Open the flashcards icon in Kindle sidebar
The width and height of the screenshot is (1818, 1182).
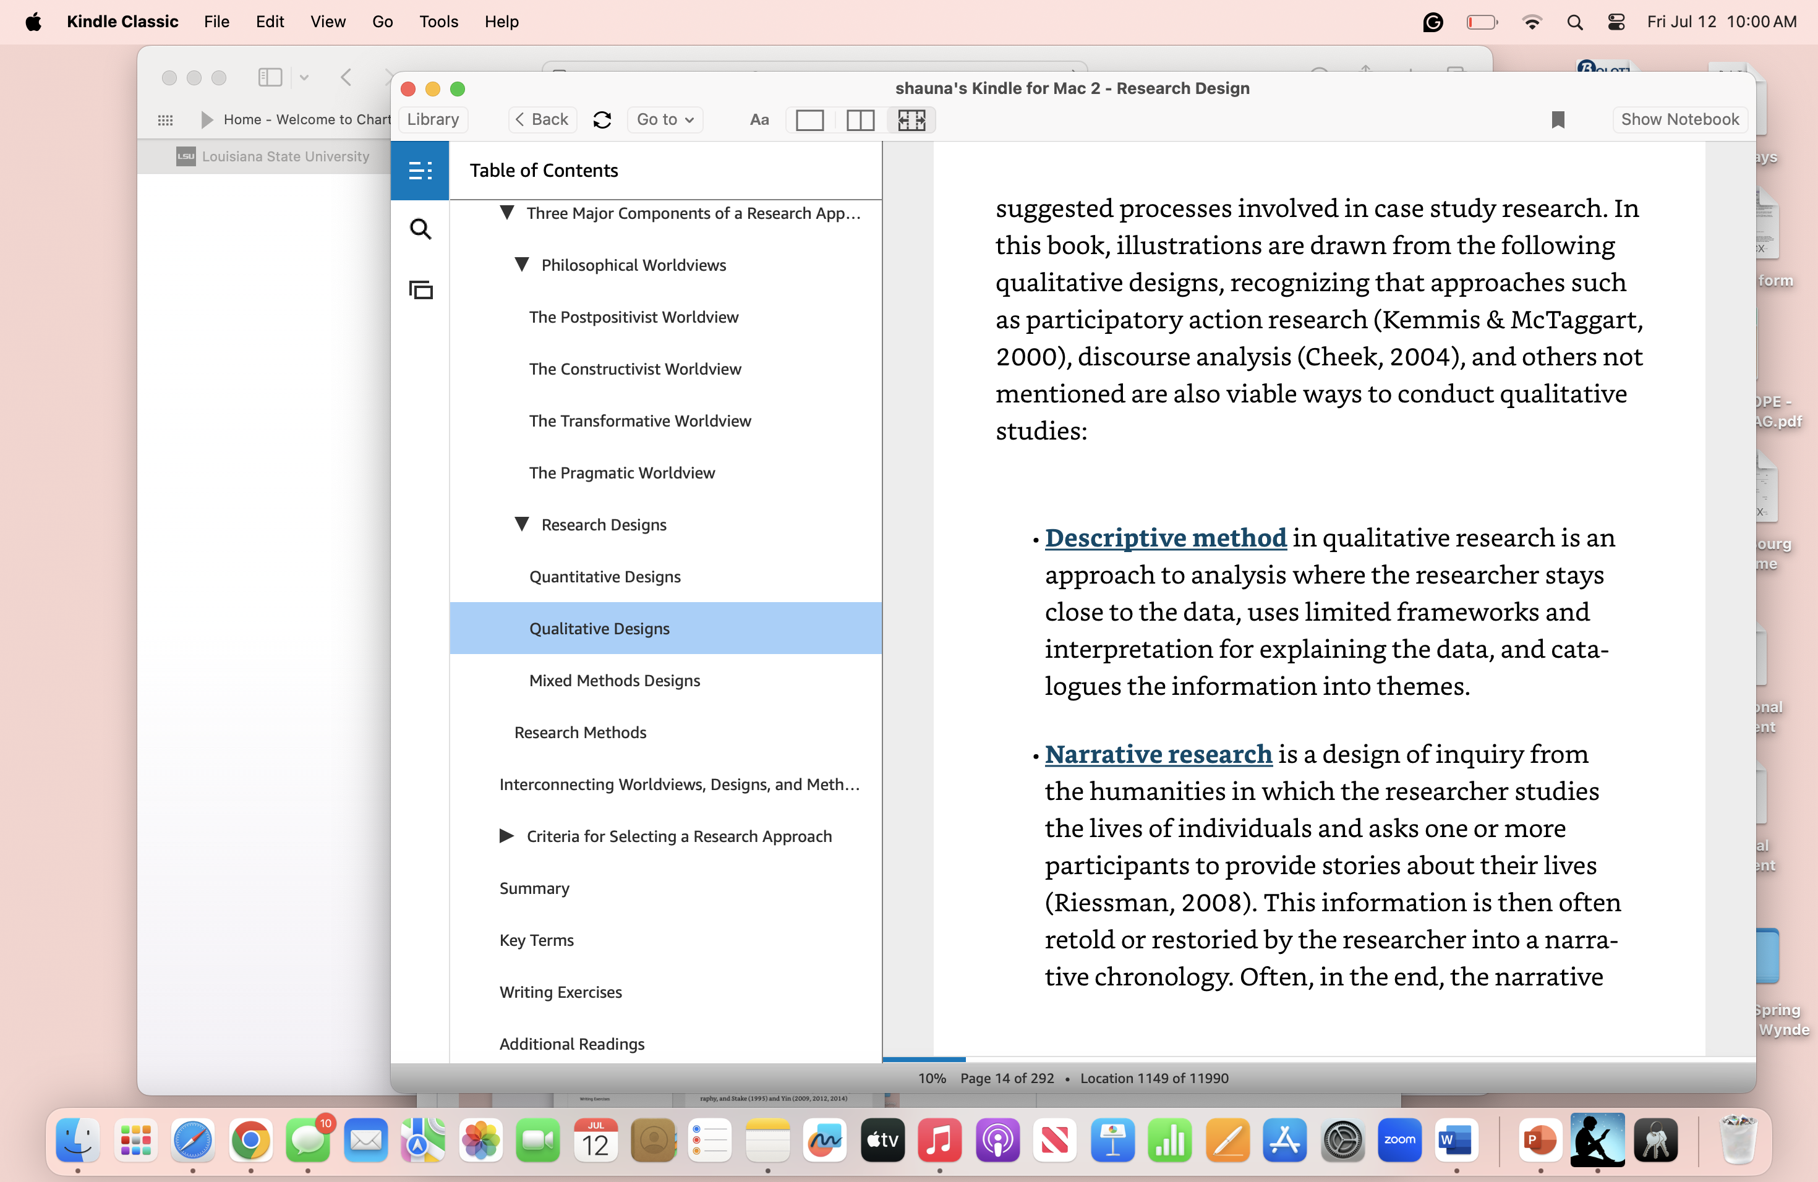[420, 290]
